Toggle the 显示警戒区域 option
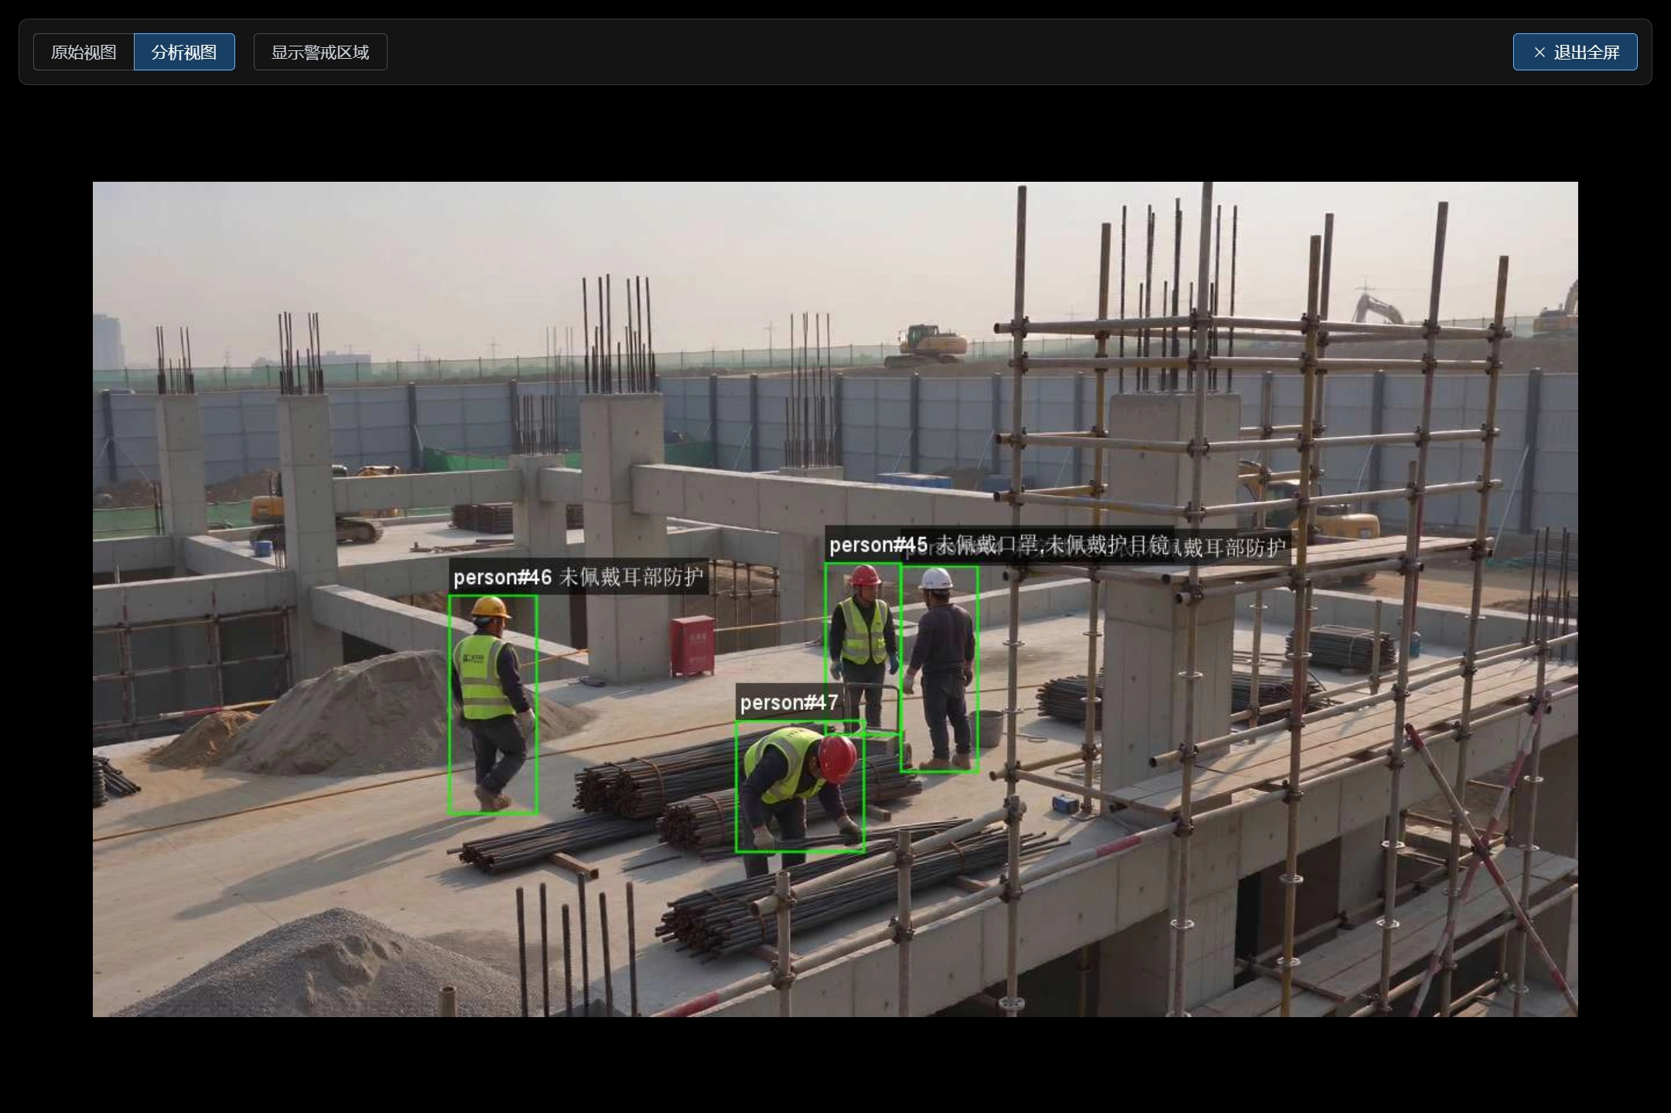 pyautogui.click(x=320, y=52)
